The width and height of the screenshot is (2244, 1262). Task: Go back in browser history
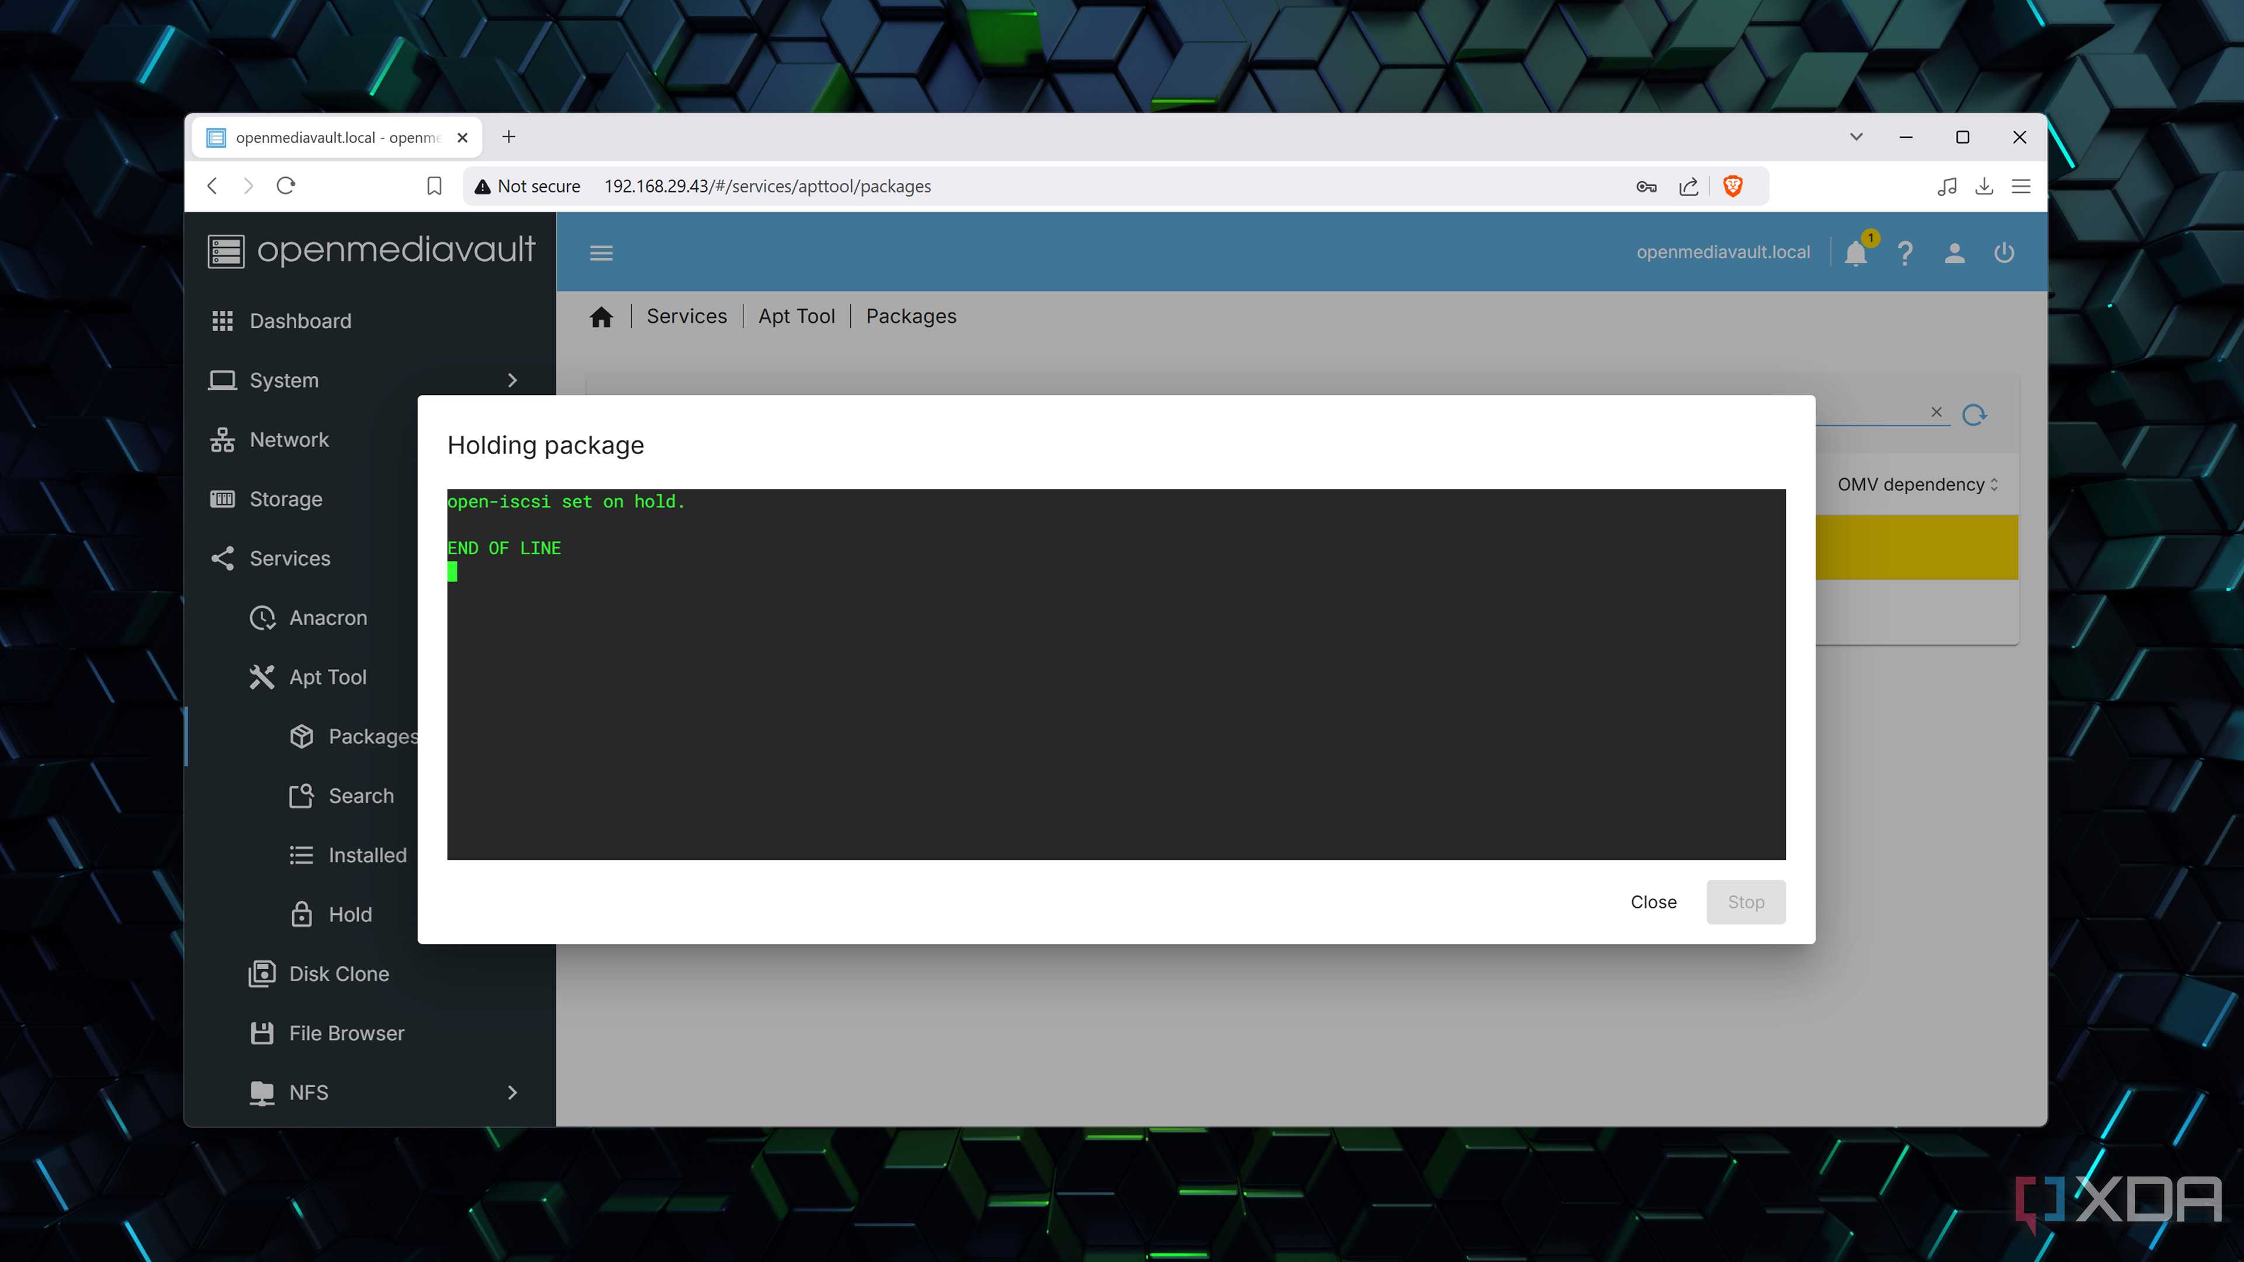point(213,186)
